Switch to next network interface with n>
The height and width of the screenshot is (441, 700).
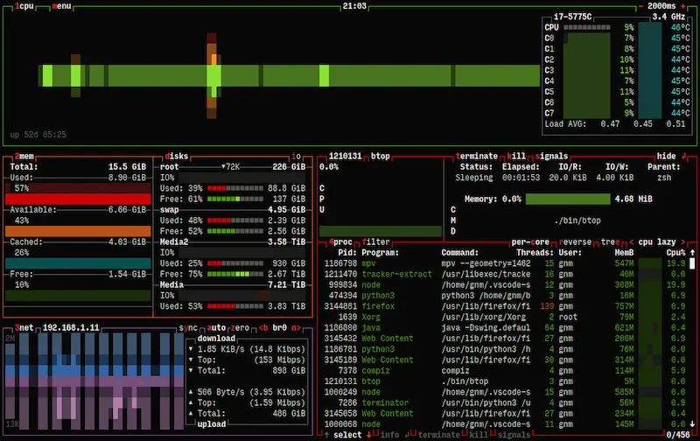point(296,327)
